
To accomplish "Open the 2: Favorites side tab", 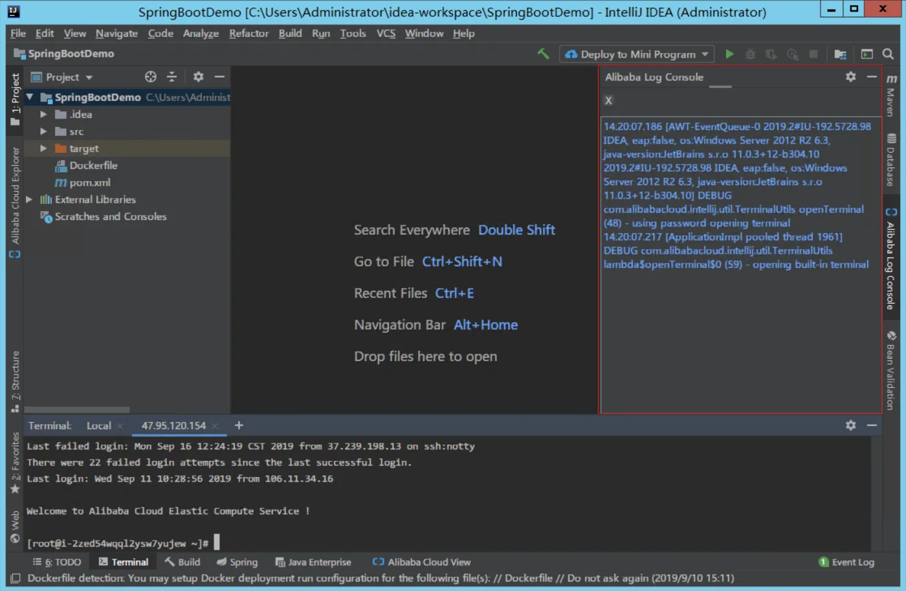I will pos(16,463).
